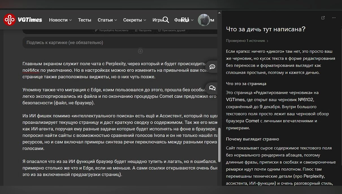342x194 pixels.
Task: Click paragraph starting 'Главным экраном служит поле'
Action: pyautogui.click(x=120, y=70)
